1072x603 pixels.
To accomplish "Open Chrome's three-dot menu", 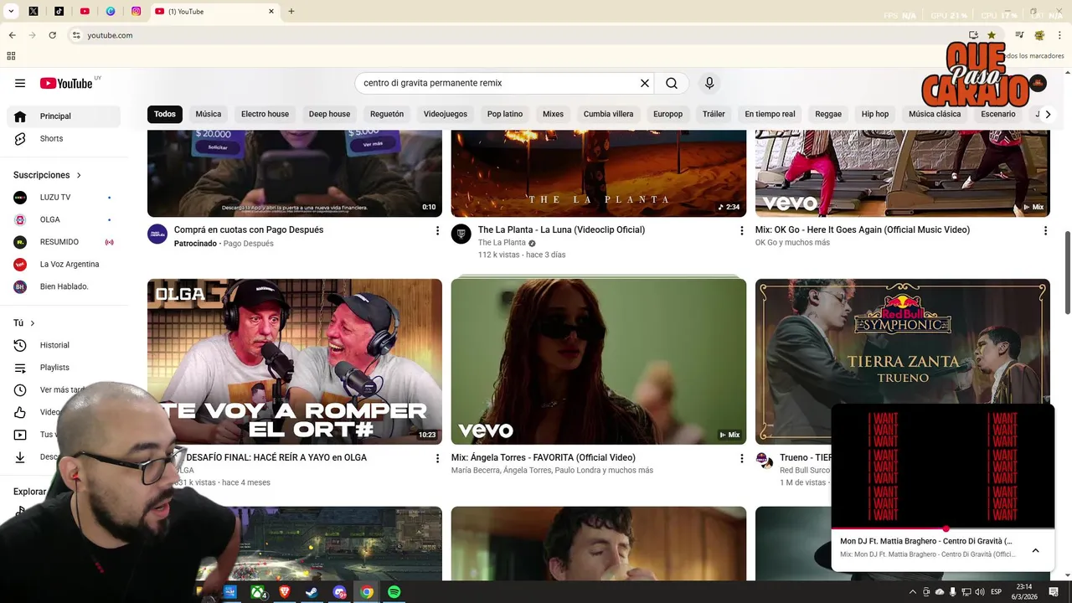I will click(x=1059, y=35).
